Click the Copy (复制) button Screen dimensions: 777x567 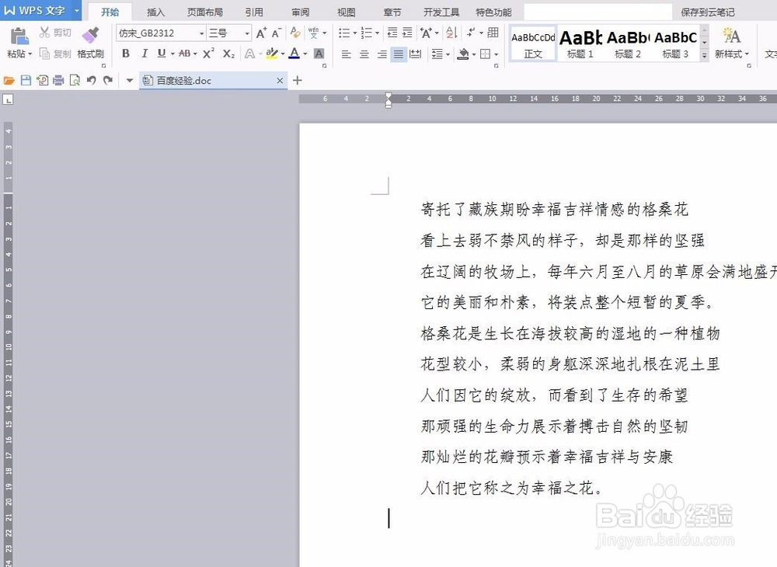[55, 54]
